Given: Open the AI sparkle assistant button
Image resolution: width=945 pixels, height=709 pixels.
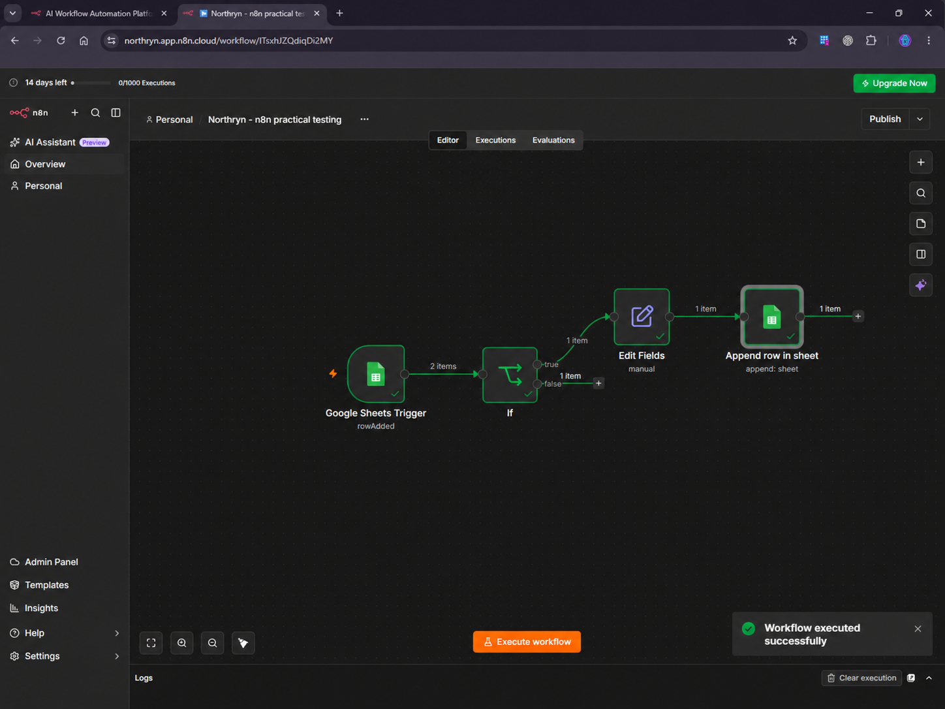Looking at the screenshot, I should 921,285.
